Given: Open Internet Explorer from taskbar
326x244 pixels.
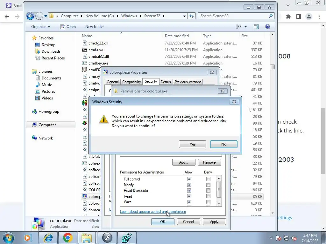Looking at the screenshot, I should tap(48, 238).
